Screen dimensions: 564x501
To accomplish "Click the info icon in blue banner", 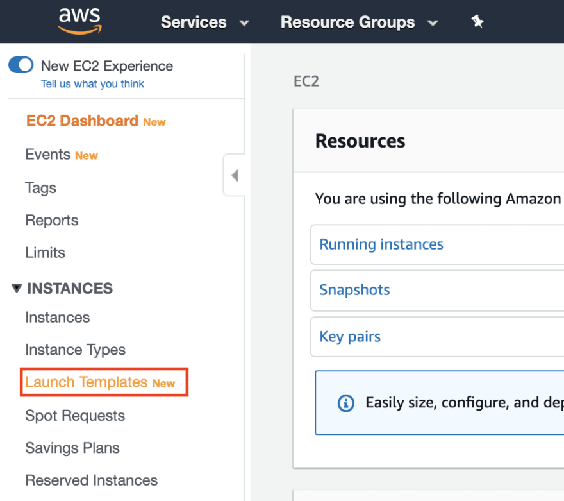I will pos(345,403).
